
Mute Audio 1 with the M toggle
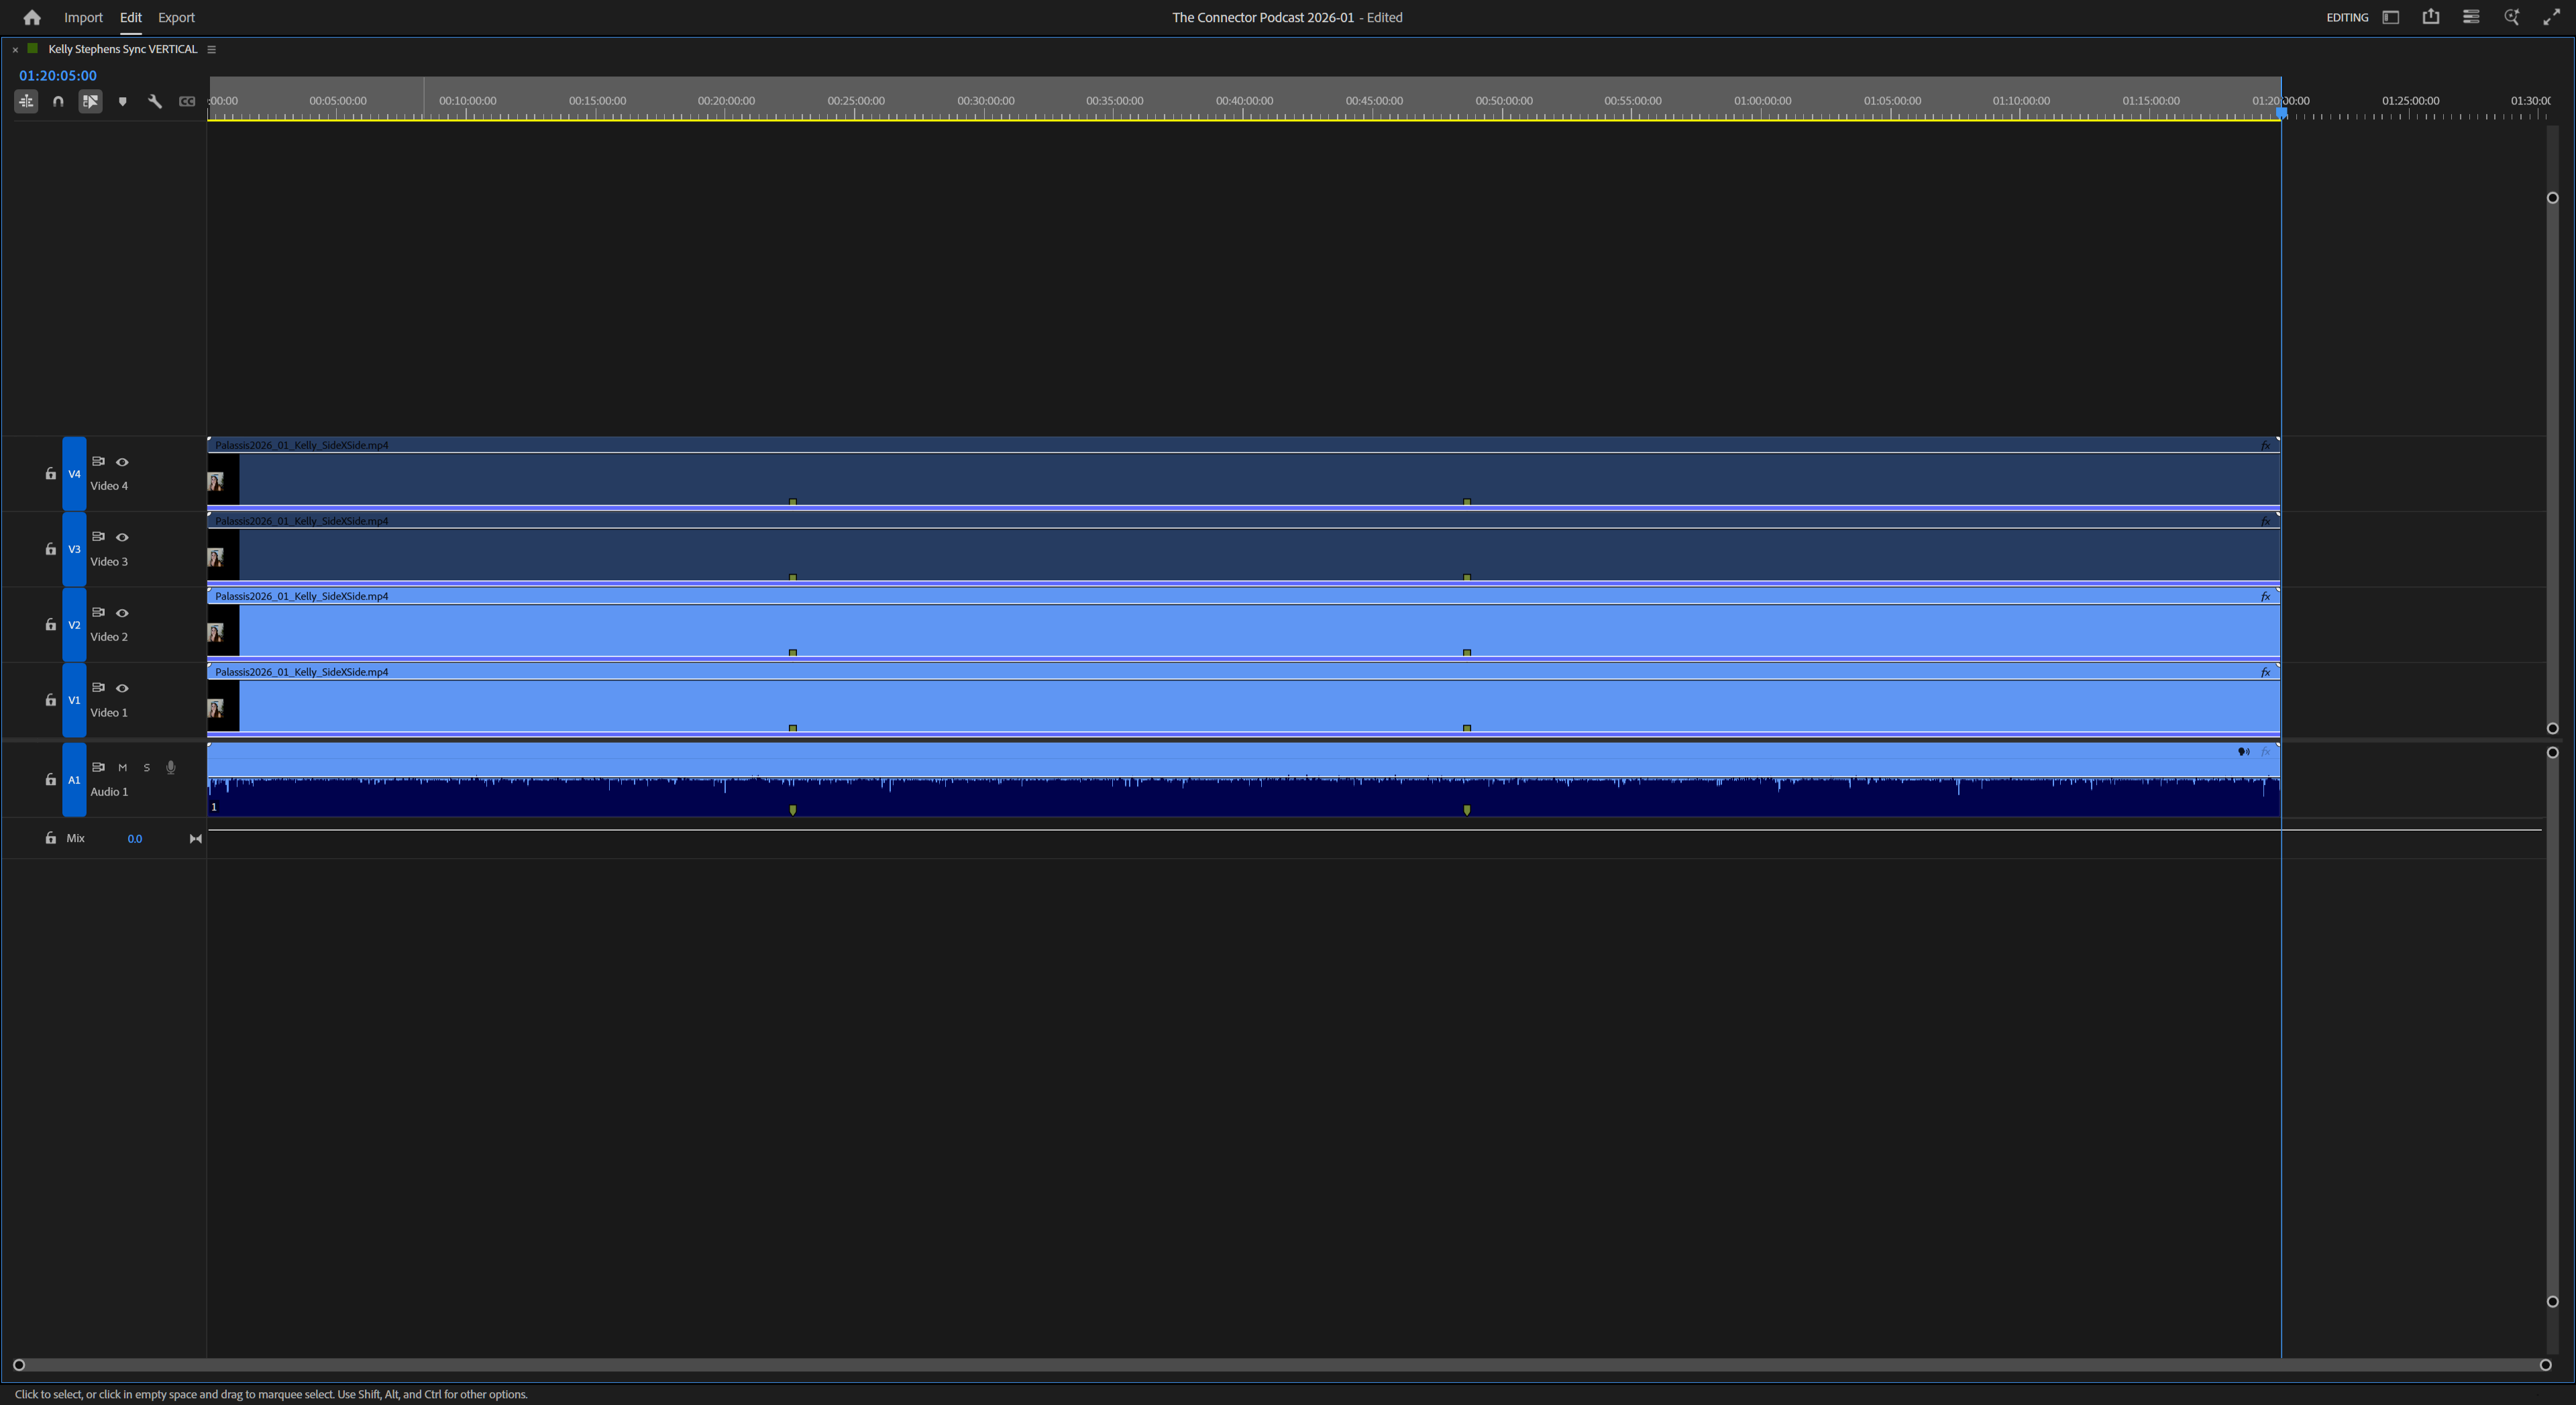pos(122,768)
